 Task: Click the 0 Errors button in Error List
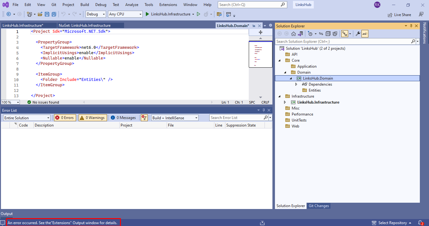coord(65,117)
